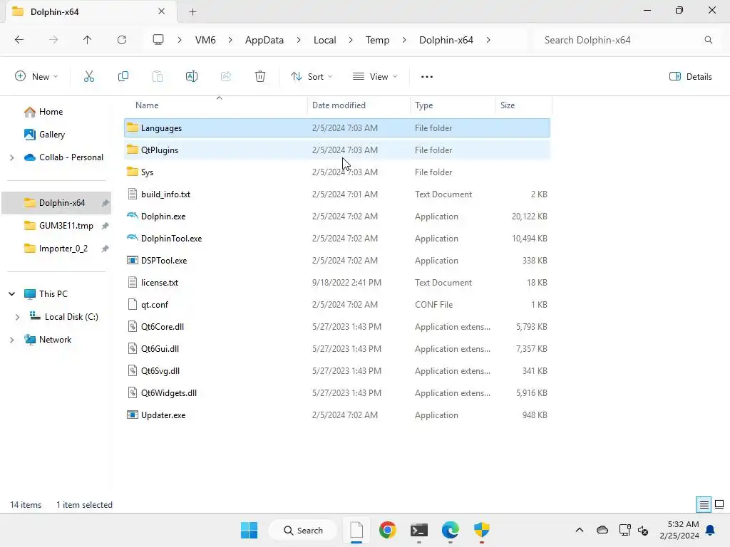Open Google Chrome from taskbar
The height and width of the screenshot is (547, 730).
[387, 530]
